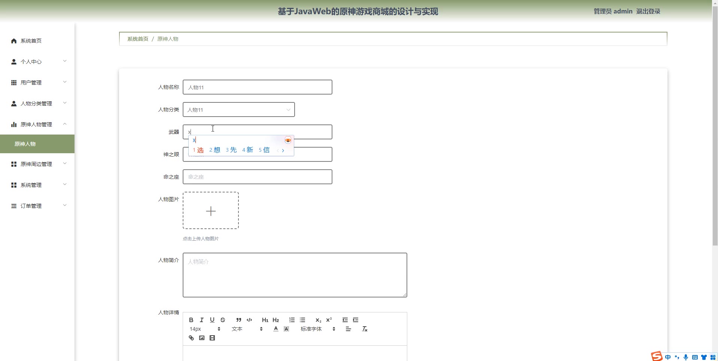Apply bold formatting in the editor
The image size is (718, 361).
(x=191, y=320)
